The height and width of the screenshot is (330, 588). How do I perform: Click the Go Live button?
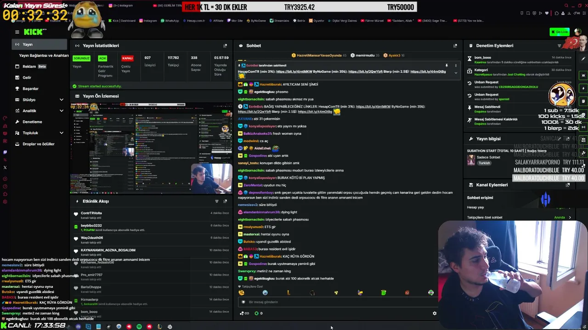(x=560, y=32)
